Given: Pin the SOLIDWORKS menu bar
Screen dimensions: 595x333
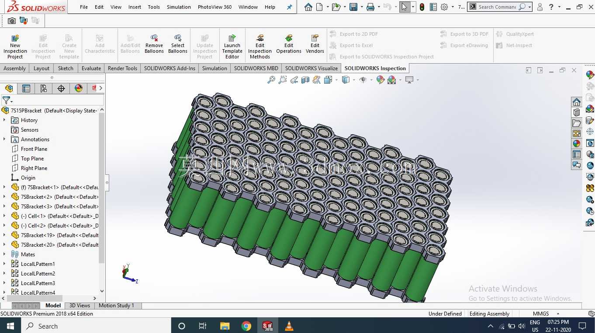Looking at the screenshot, I should 289,7.
